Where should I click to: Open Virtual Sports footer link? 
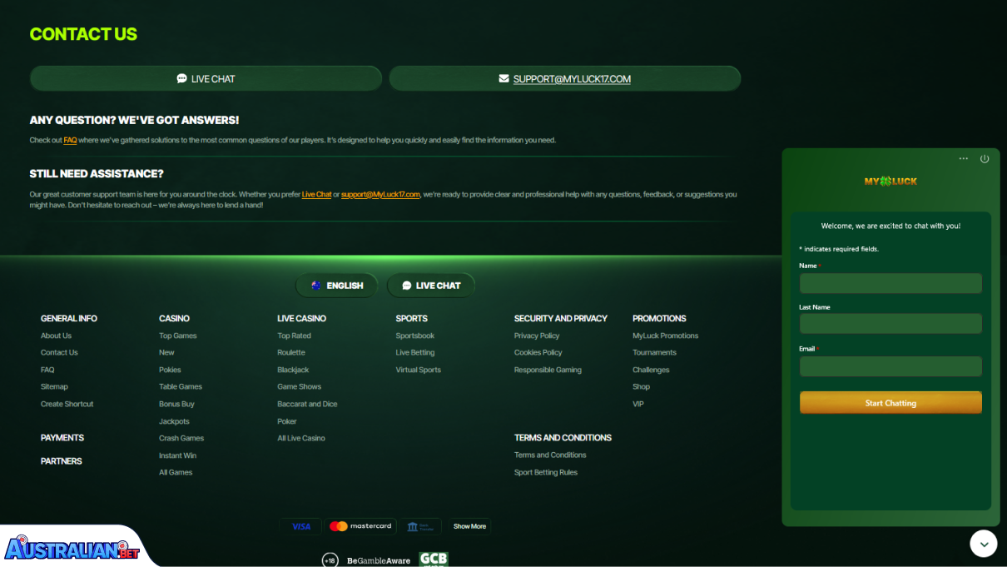point(419,370)
